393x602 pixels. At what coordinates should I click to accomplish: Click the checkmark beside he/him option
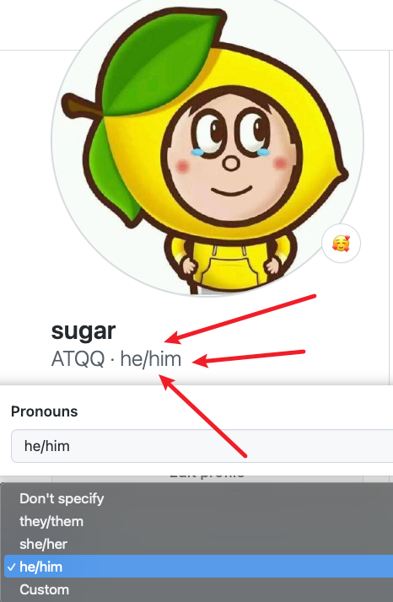(x=12, y=567)
